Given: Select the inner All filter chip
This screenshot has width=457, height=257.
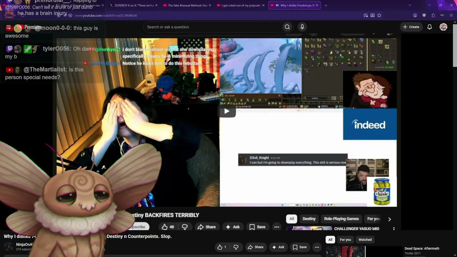Looking at the screenshot, I should [x=292, y=219].
